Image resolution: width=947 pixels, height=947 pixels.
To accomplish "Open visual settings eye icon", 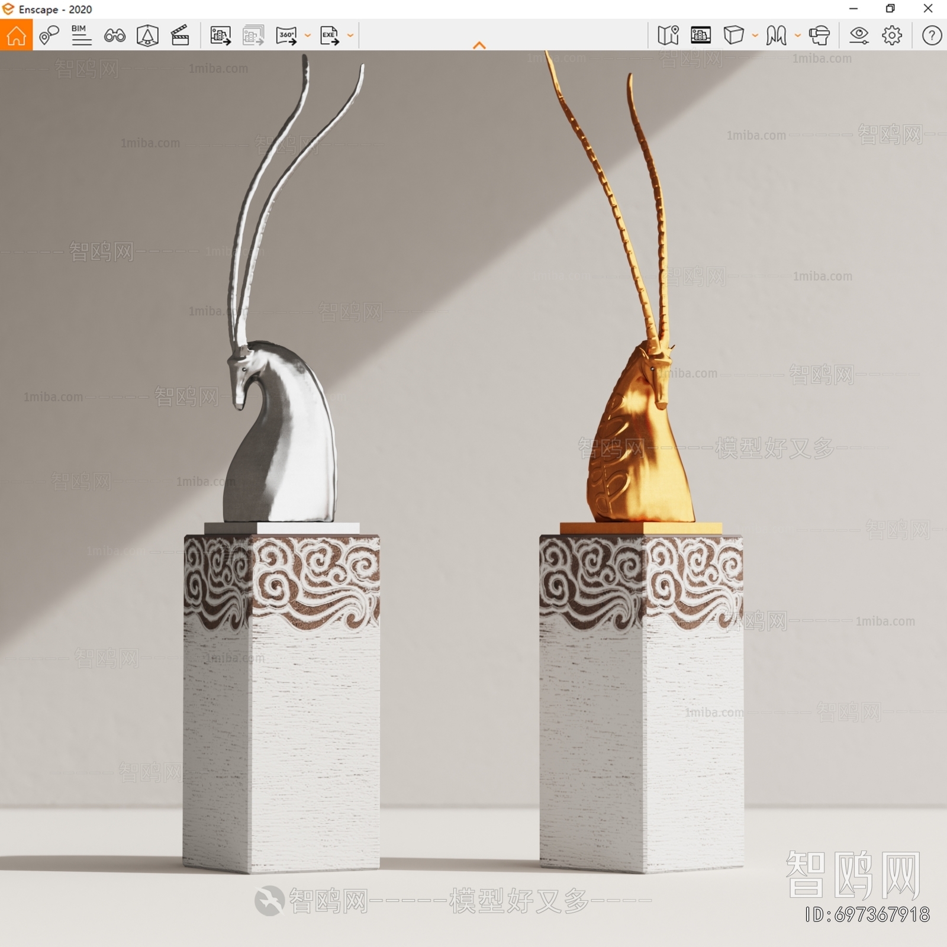I will (859, 36).
